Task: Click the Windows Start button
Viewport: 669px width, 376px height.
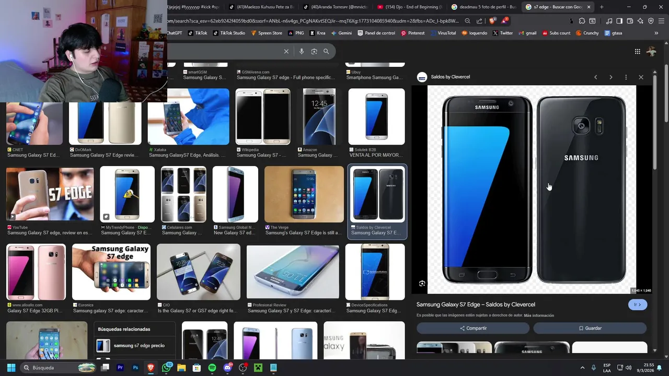Action: point(11,368)
